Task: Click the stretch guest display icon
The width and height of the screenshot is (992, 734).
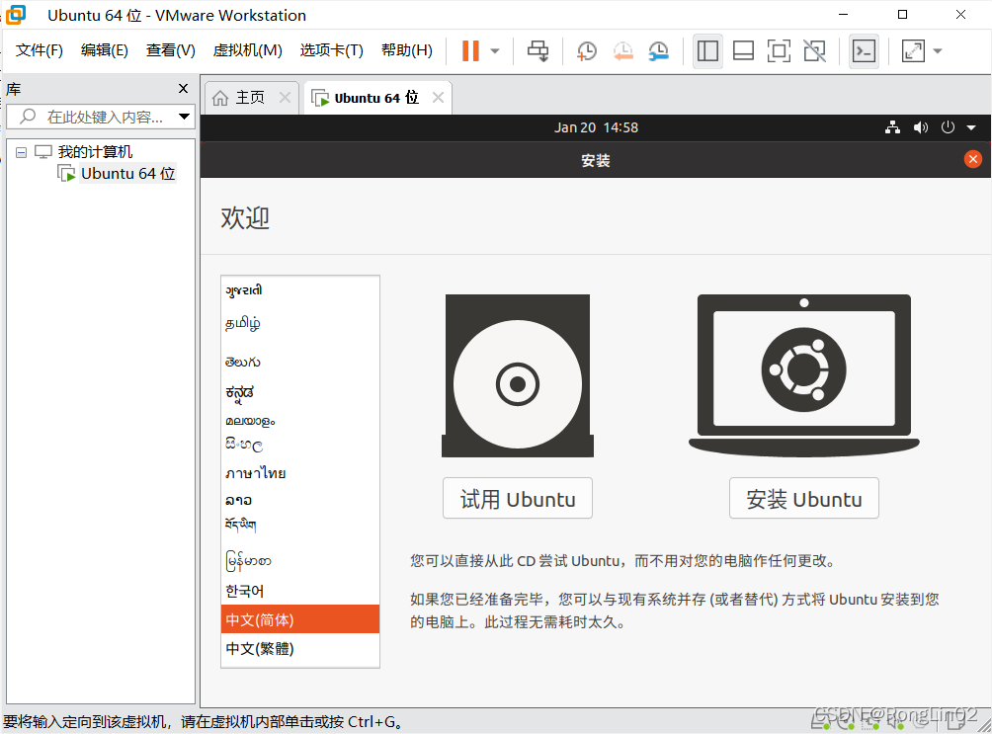Action: point(913,50)
